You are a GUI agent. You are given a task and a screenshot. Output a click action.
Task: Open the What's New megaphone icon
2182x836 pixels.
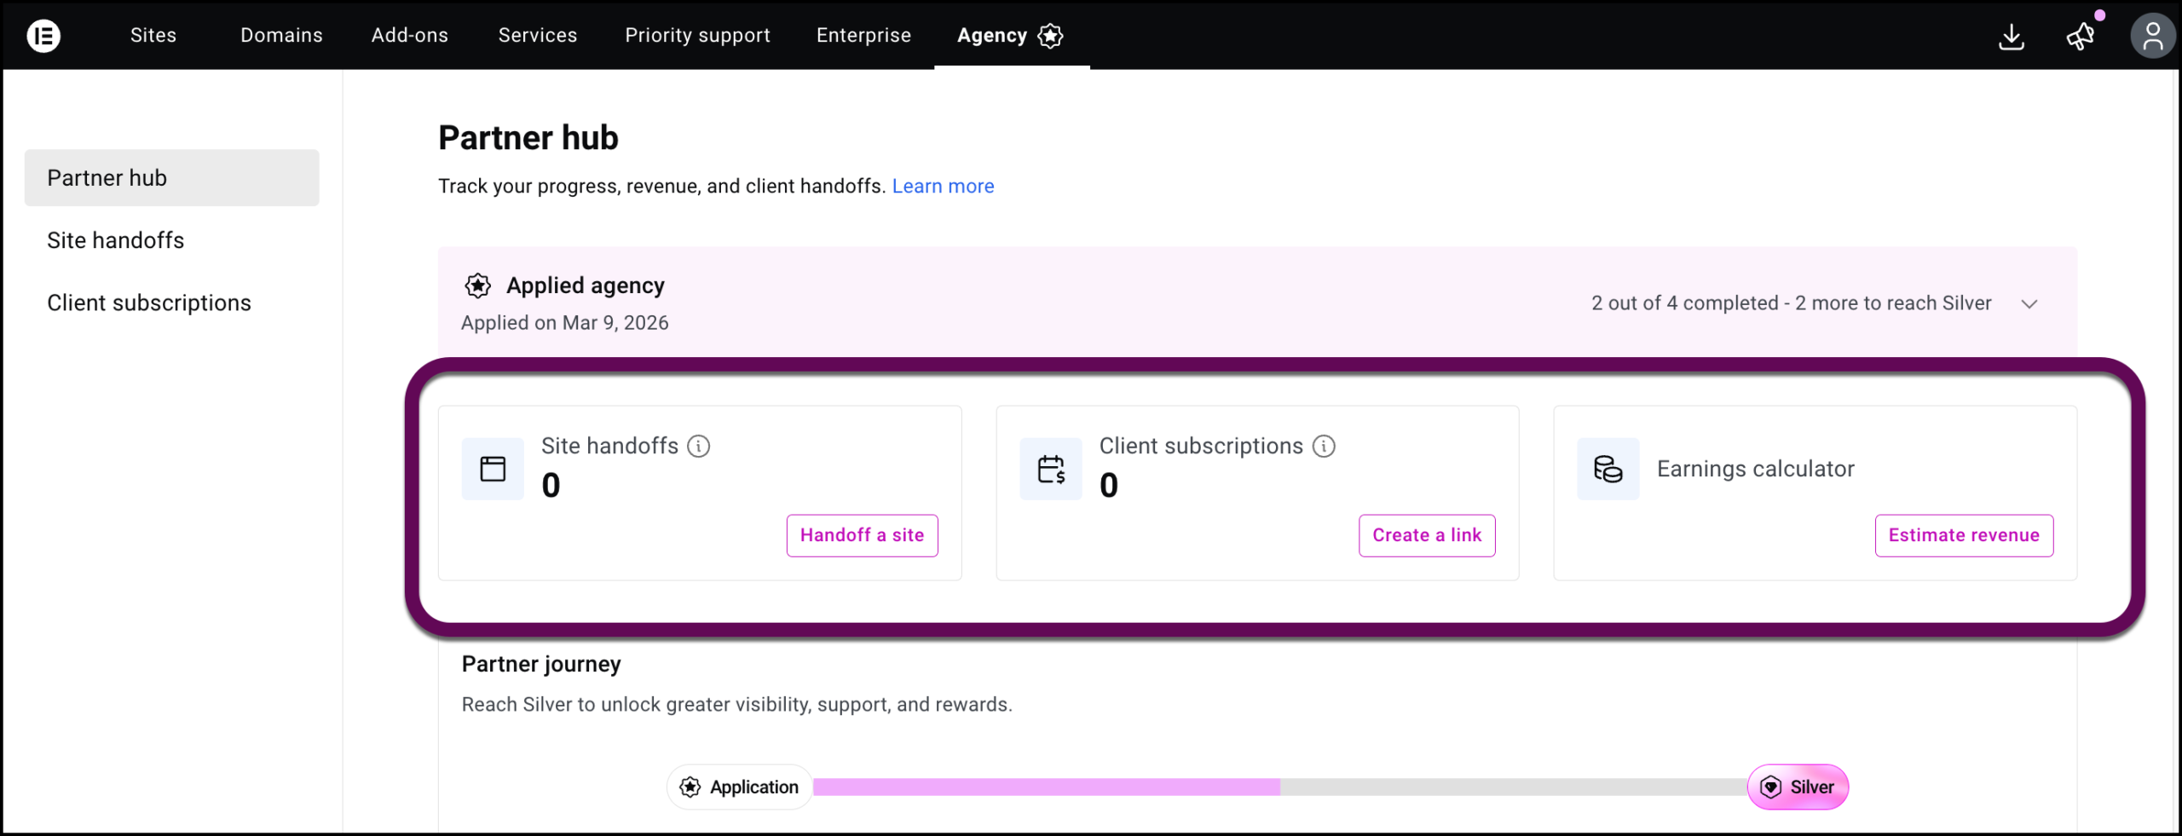coord(2080,37)
